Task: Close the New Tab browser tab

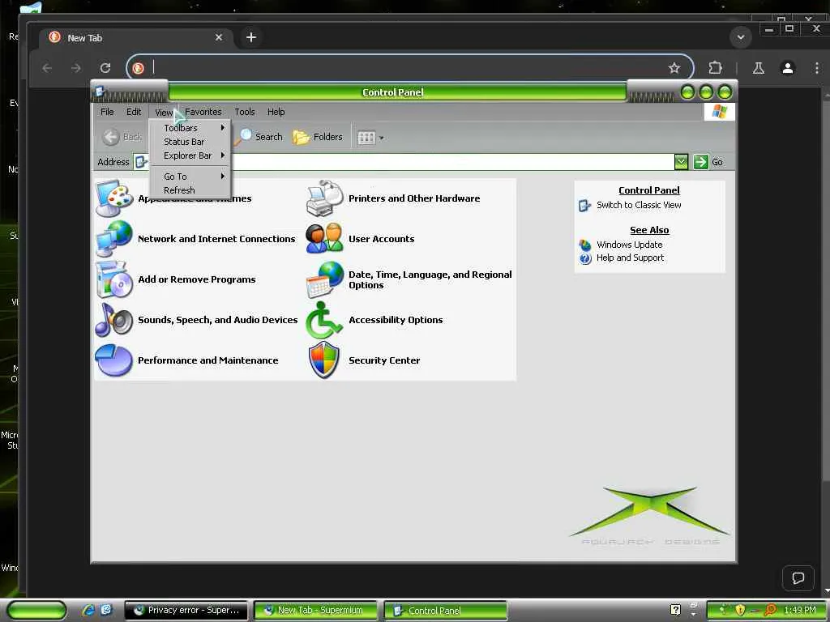Action: 219,37
